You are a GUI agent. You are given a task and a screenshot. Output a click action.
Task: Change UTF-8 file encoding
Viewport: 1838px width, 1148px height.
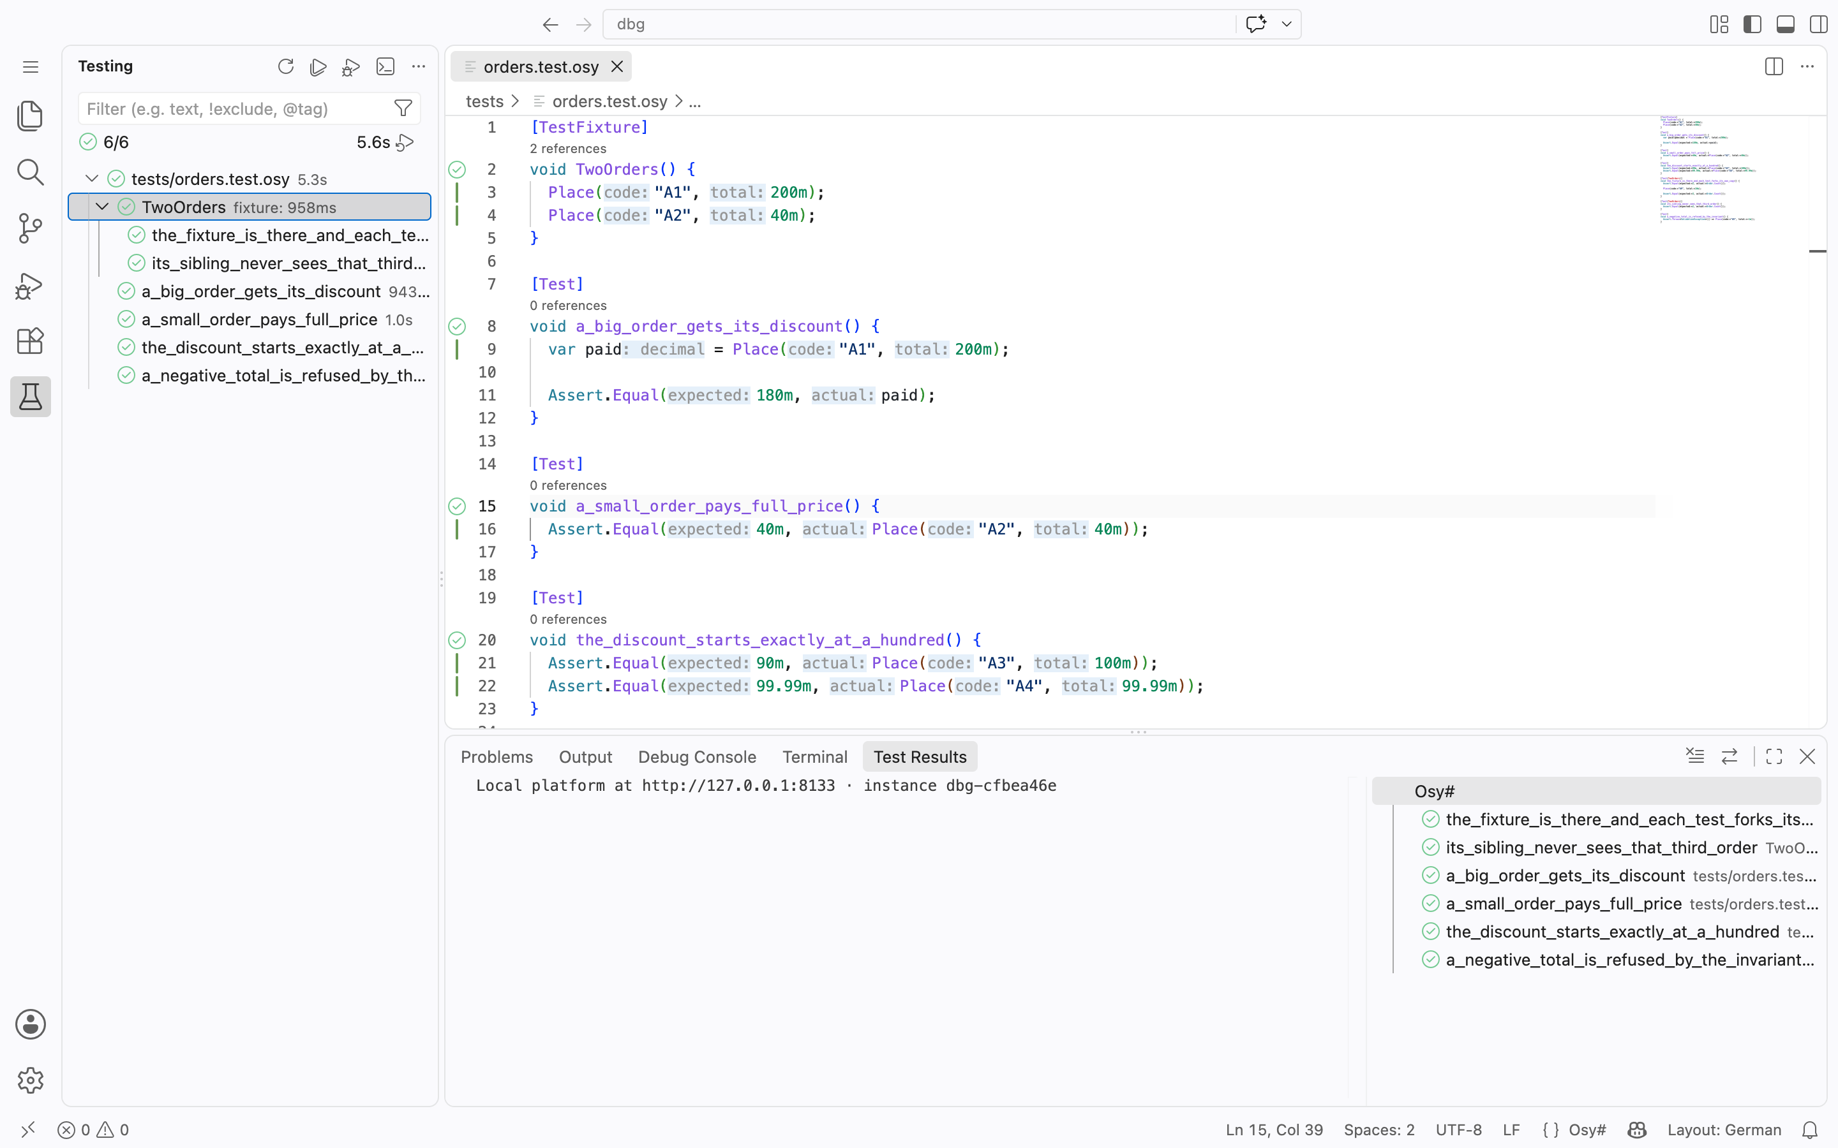(x=1458, y=1130)
